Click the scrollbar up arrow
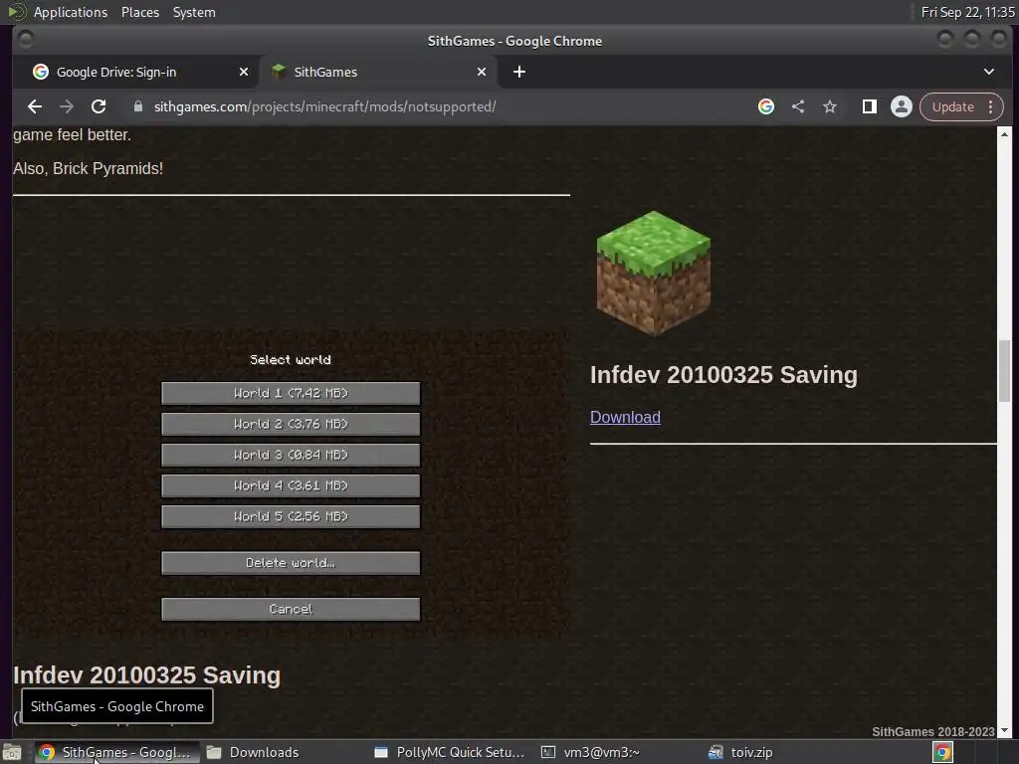Screen dimensions: 1019x764 (x=1005, y=134)
